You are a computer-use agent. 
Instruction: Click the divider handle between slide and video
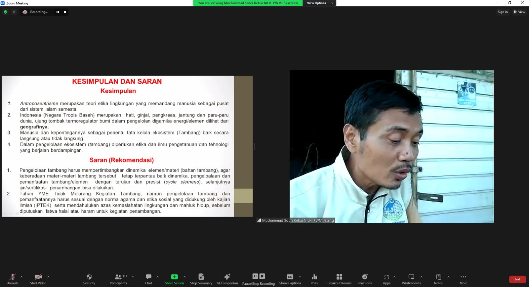254,146
